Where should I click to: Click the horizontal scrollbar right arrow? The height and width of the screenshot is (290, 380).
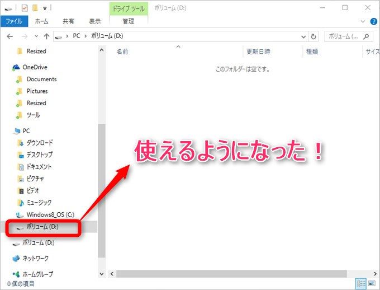(375, 274)
